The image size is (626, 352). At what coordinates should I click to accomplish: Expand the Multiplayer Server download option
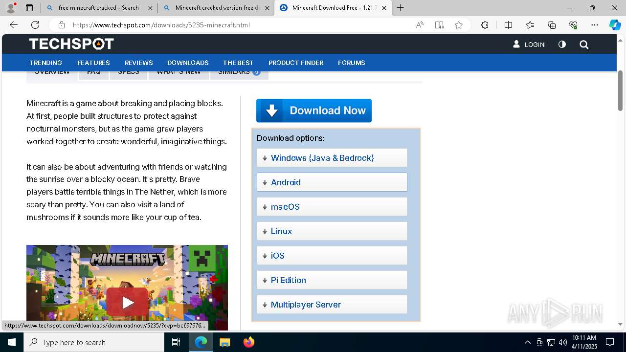[x=332, y=305]
